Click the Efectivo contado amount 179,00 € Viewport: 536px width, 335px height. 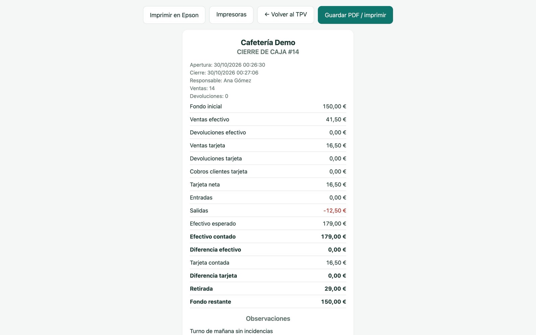[x=334, y=237]
